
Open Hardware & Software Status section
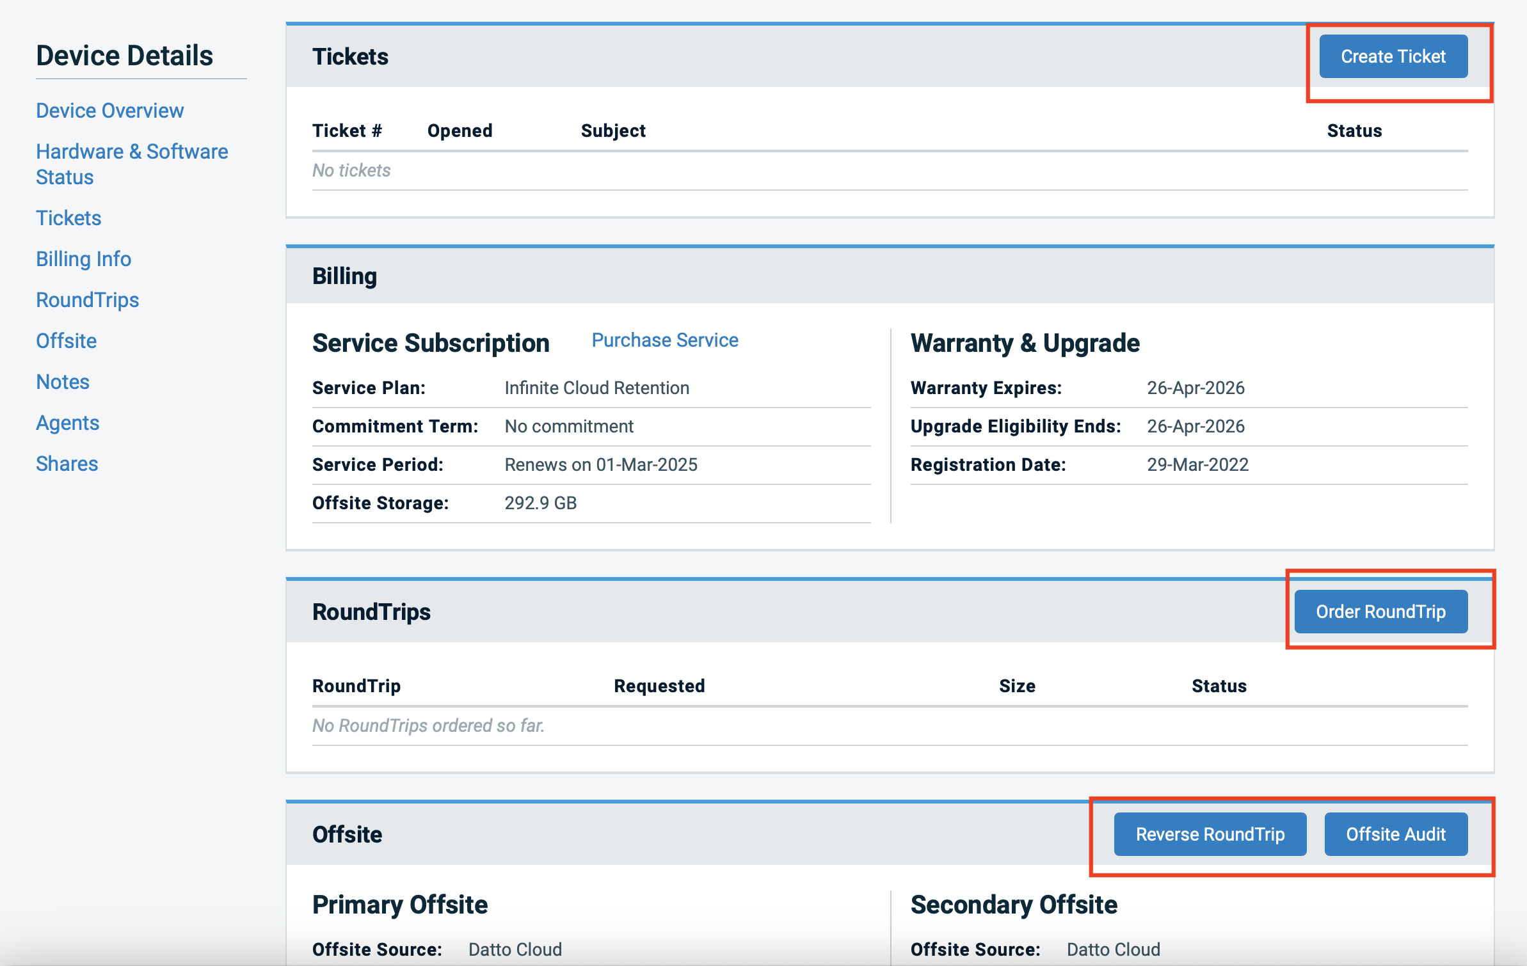pyautogui.click(x=131, y=164)
